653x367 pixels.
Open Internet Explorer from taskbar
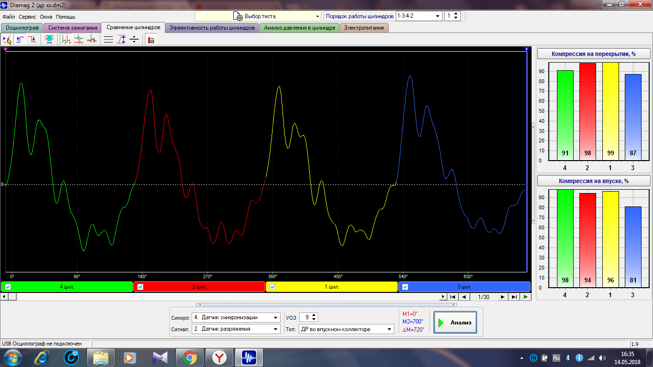(x=42, y=357)
